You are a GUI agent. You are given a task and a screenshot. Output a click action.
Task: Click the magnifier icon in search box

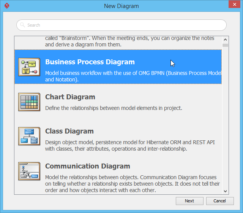(23, 25)
